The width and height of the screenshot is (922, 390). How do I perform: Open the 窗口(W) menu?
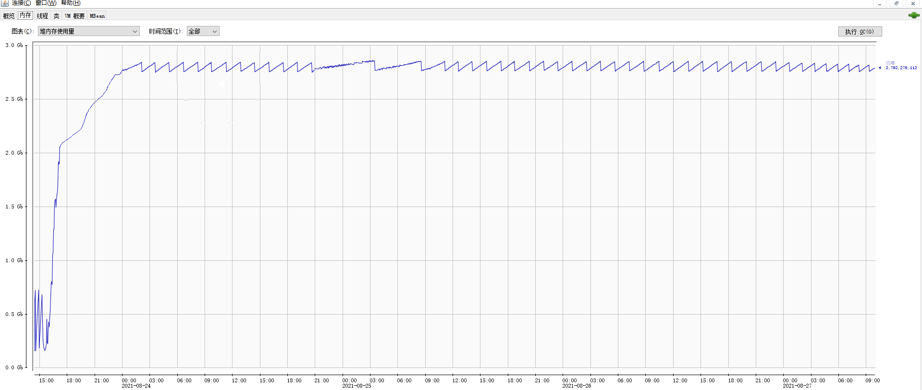(x=46, y=3)
